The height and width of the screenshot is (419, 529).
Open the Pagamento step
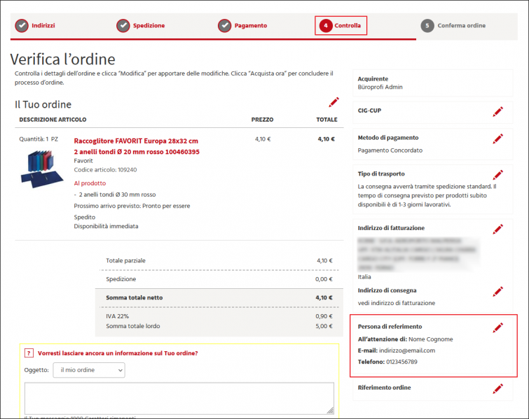tap(251, 26)
